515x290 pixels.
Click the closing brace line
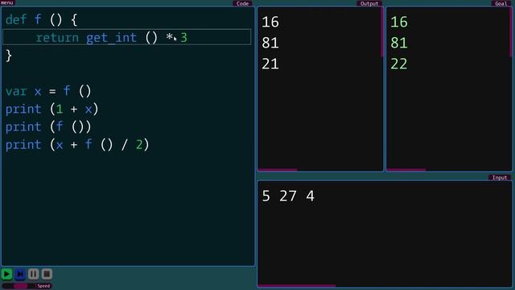coord(9,56)
